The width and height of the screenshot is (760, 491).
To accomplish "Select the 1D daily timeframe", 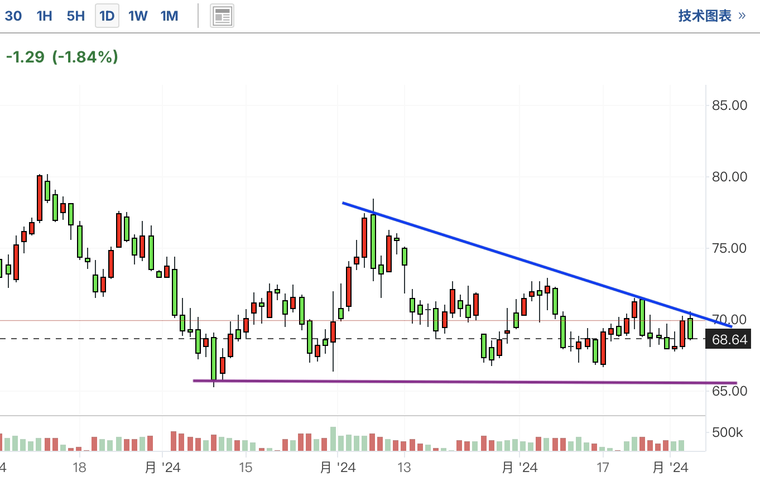I will tap(107, 16).
